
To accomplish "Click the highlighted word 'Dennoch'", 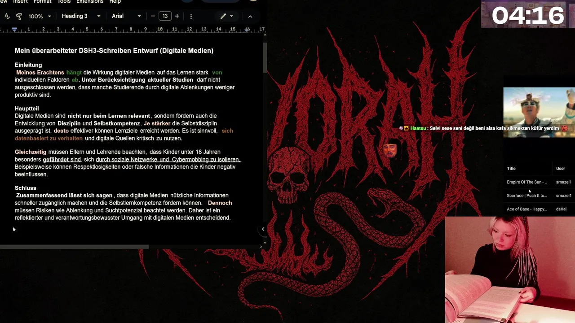I will click(x=220, y=203).
